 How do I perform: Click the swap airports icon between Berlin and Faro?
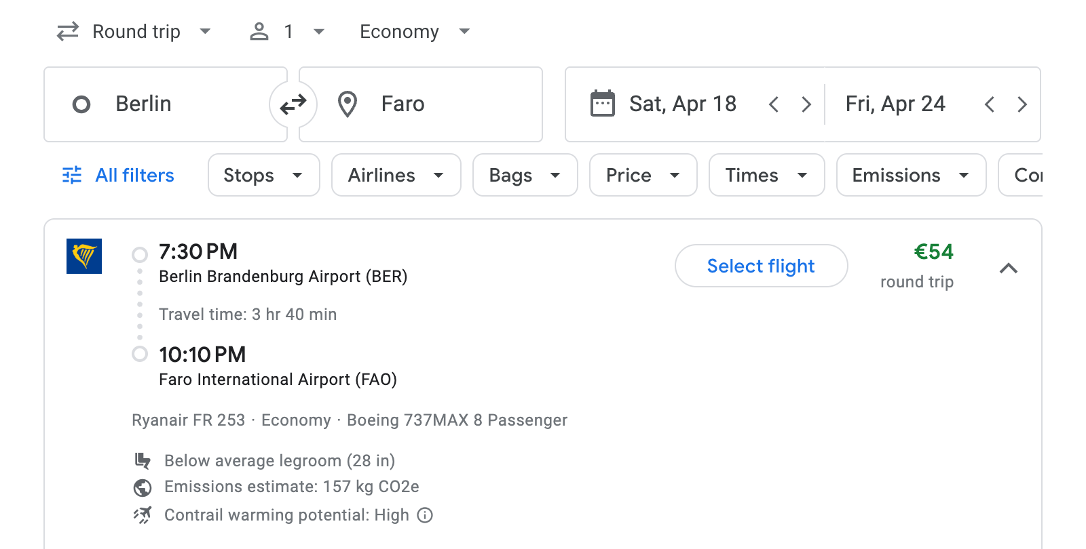pos(293,104)
